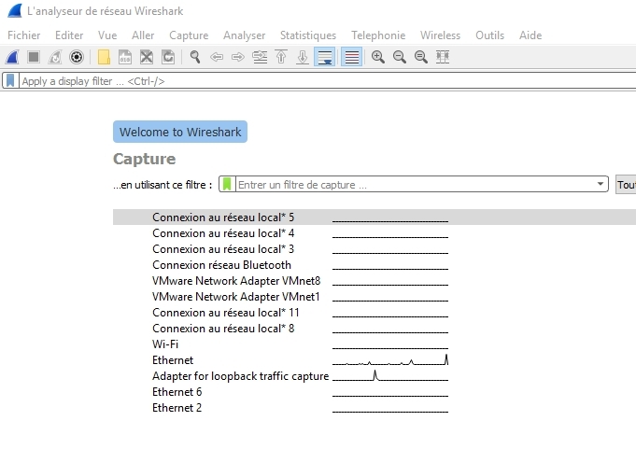Select the Ethernet 6 interface

click(177, 391)
